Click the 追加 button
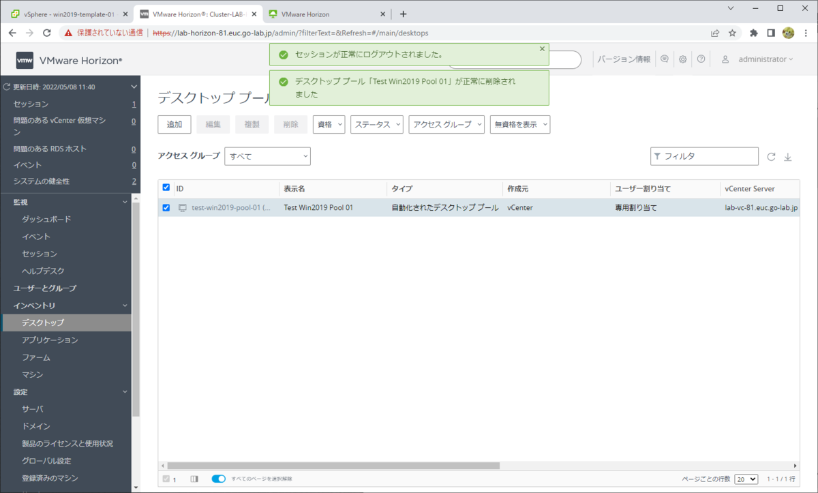Viewport: 818px width, 493px height. [175, 124]
